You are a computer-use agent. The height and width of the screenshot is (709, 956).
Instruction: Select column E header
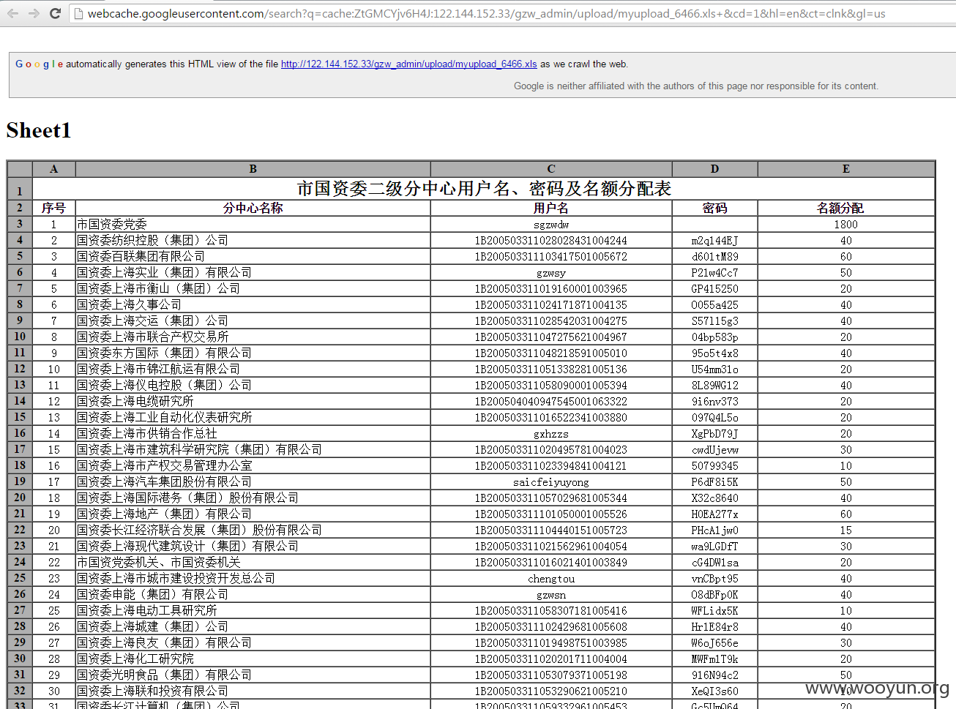[846, 169]
